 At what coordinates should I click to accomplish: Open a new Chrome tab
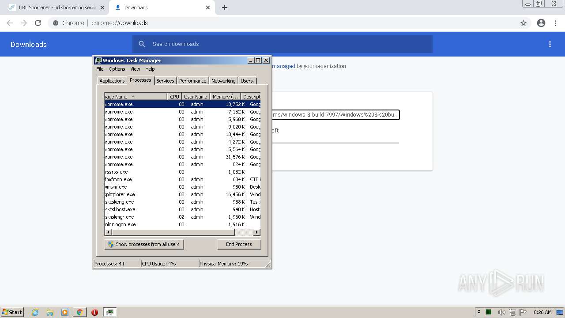click(224, 8)
